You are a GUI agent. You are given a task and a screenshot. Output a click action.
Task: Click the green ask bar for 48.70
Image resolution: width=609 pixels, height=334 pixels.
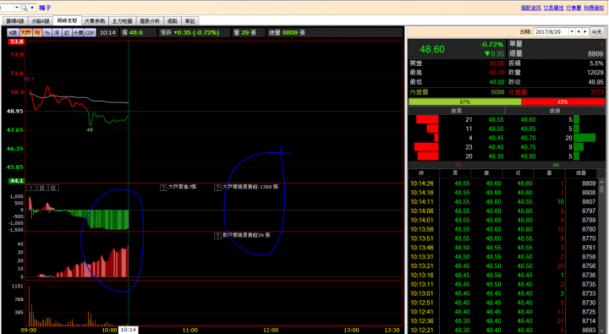[x=584, y=138]
